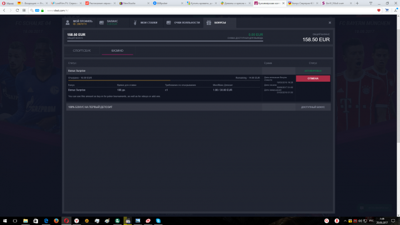Viewport: 400px width, 225px height.
Task: Click the loyalty points card icon
Action: 168,23
